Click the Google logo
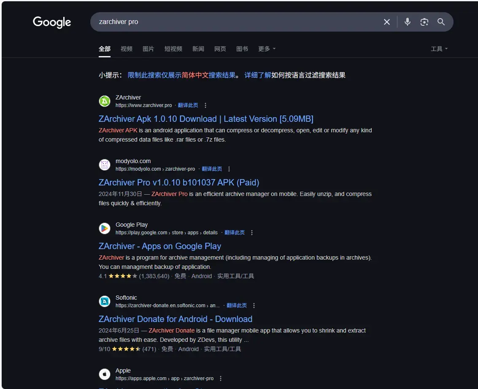The height and width of the screenshot is (389, 478). pyautogui.click(x=52, y=22)
